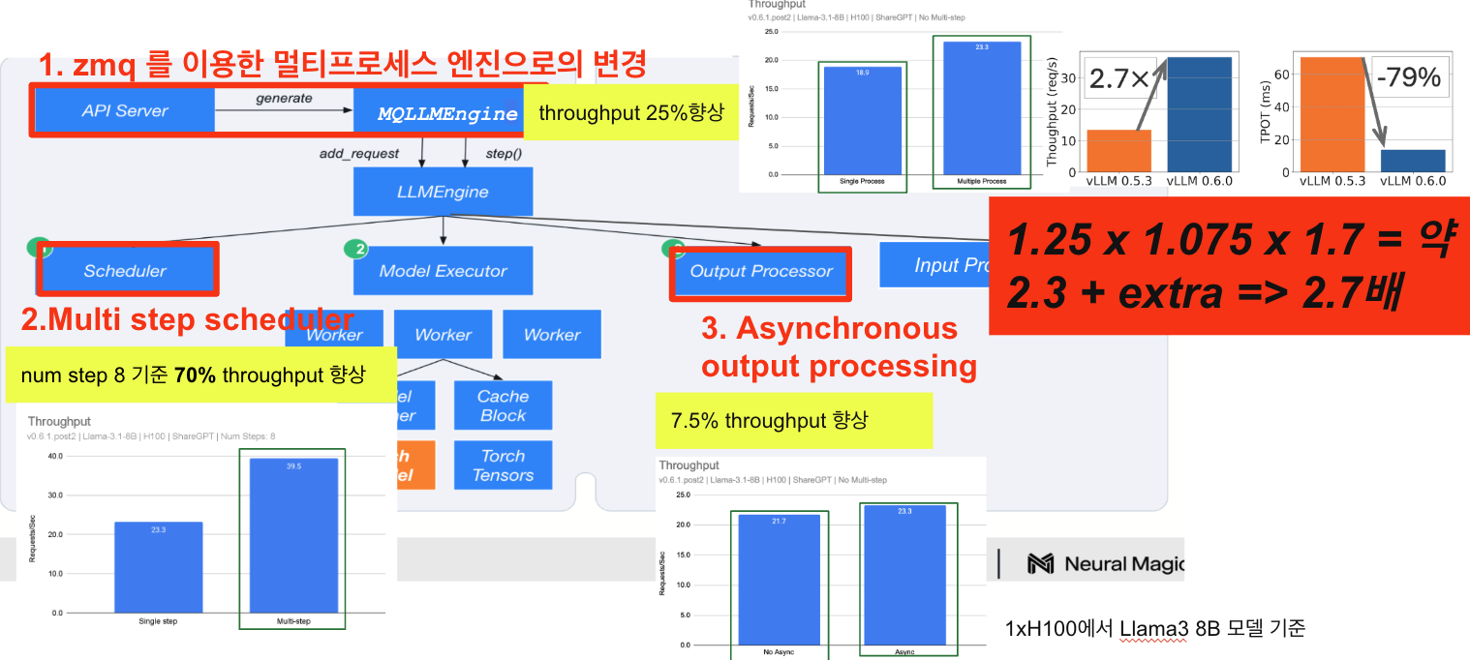
Task: Click the 'Throughput' title above the Async chart
Action: [x=690, y=465]
